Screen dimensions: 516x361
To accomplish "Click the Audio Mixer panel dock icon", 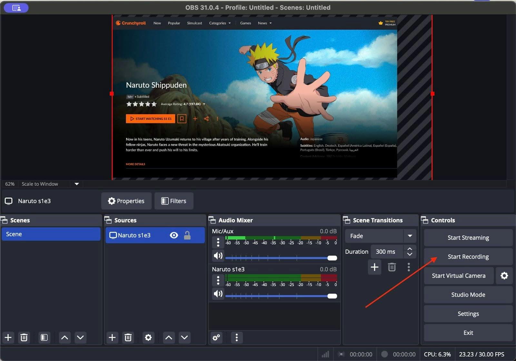I will coord(212,220).
